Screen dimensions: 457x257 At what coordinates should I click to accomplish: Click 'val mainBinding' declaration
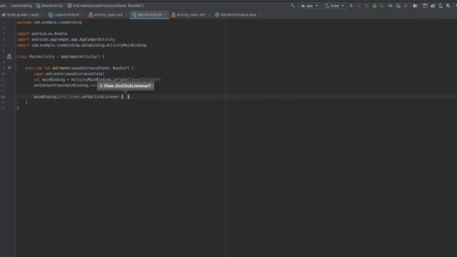pyautogui.click(x=49, y=79)
